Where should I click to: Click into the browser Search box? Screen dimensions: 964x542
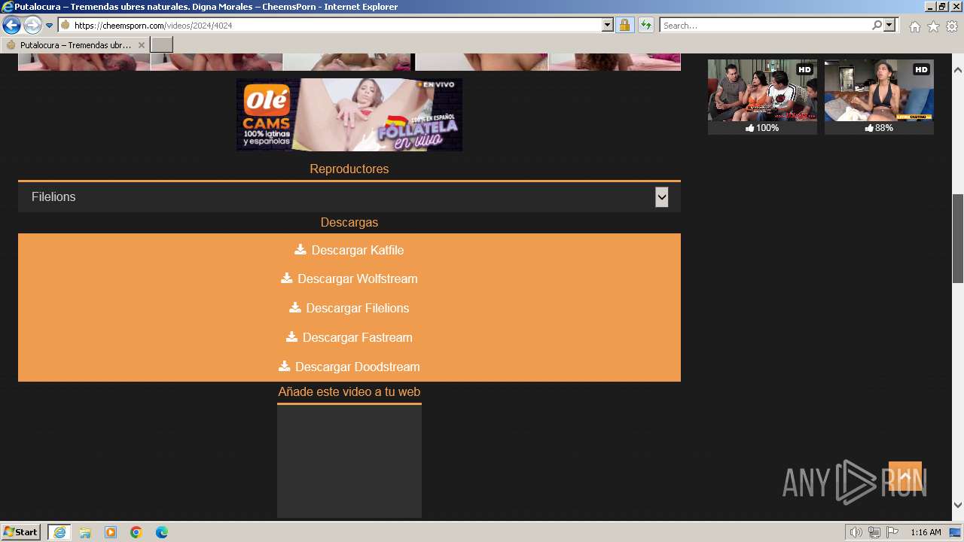(765, 25)
